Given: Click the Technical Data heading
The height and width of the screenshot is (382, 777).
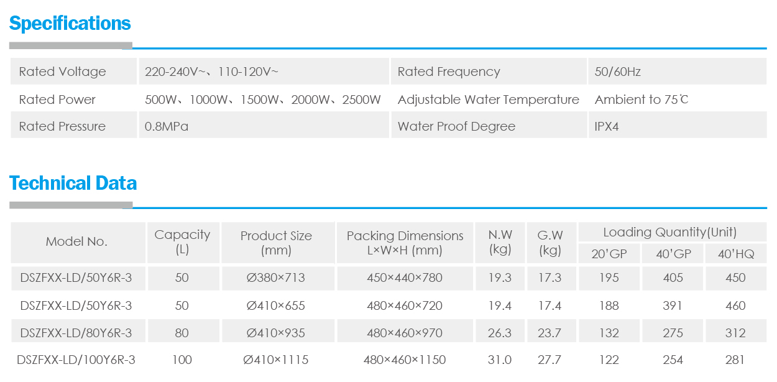Looking at the screenshot, I should coord(73,184).
